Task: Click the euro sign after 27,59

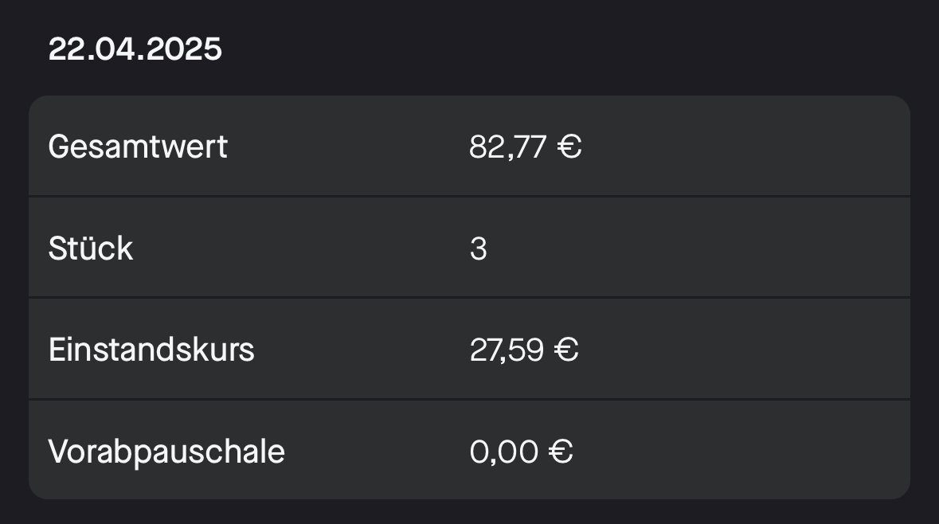Action: [x=566, y=350]
